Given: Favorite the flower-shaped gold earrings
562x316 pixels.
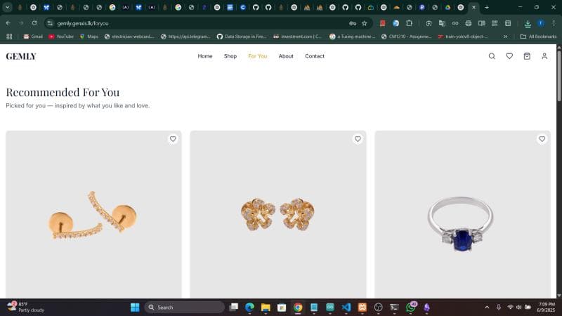Looking at the screenshot, I should pyautogui.click(x=358, y=139).
